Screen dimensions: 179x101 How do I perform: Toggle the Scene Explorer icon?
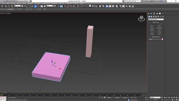tap(100, 6)
